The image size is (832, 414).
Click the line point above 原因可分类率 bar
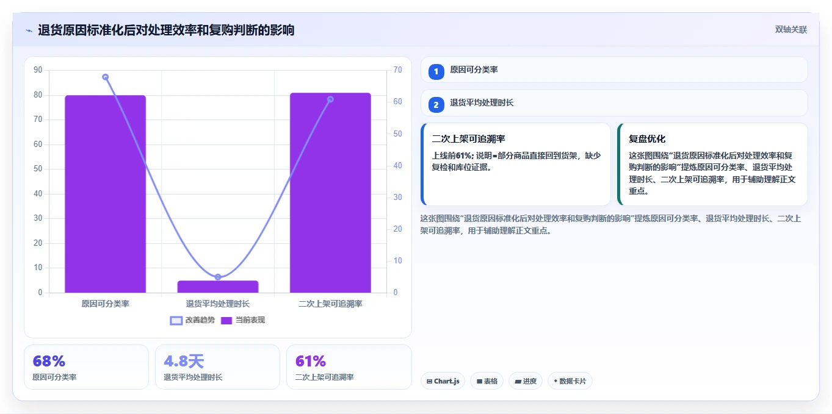tap(106, 77)
